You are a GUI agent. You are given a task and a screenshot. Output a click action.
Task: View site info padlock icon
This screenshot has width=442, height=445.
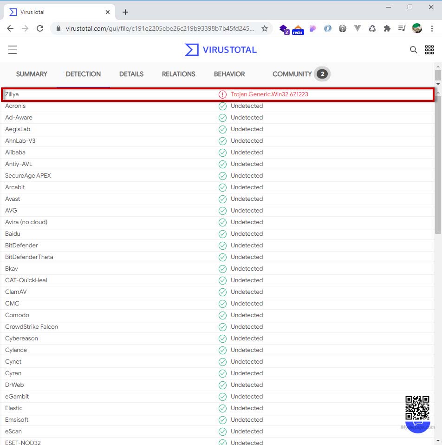click(x=58, y=28)
